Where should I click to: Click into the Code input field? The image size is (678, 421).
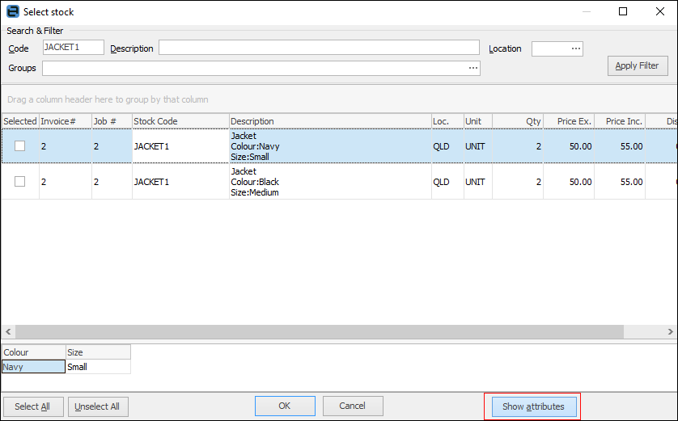(74, 47)
